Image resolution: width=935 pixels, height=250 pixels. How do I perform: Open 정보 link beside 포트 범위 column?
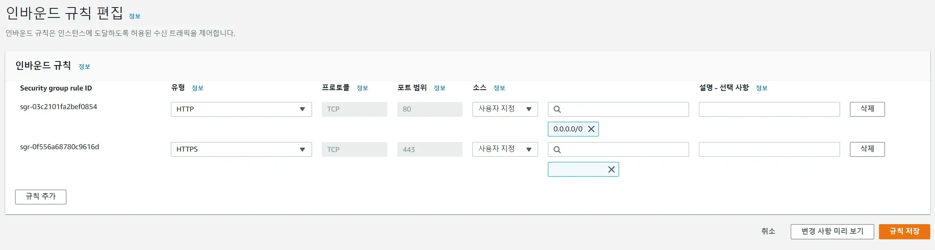[x=439, y=88]
